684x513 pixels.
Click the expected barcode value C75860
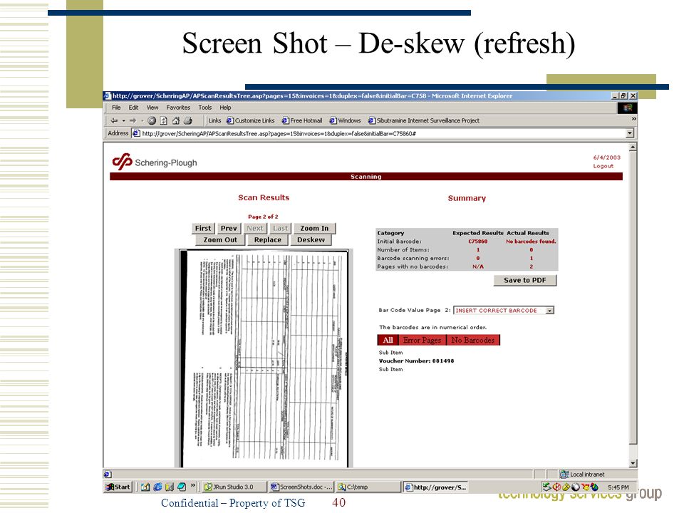tap(477, 242)
